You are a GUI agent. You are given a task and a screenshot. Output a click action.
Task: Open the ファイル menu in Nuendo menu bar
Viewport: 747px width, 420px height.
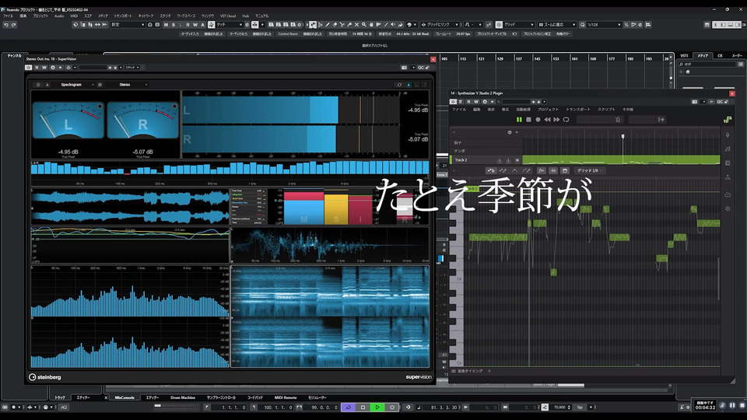point(8,16)
